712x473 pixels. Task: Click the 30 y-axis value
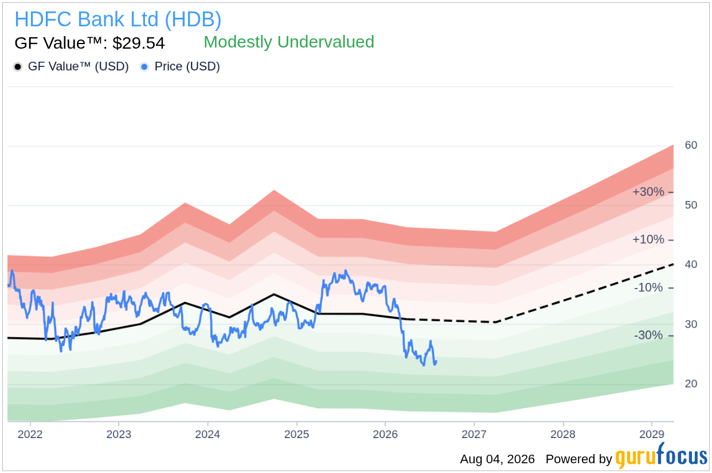(691, 325)
